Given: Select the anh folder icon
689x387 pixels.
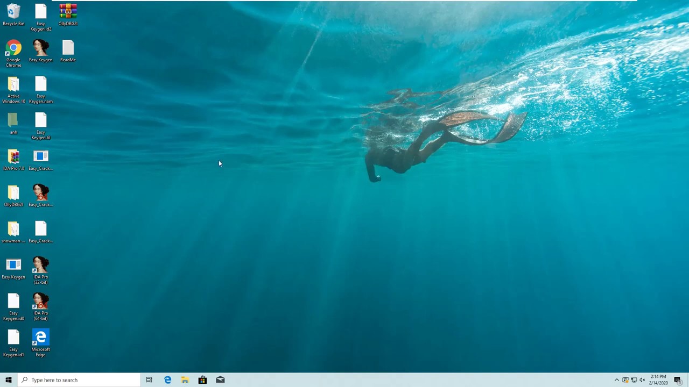Looking at the screenshot, I should [x=13, y=124].
